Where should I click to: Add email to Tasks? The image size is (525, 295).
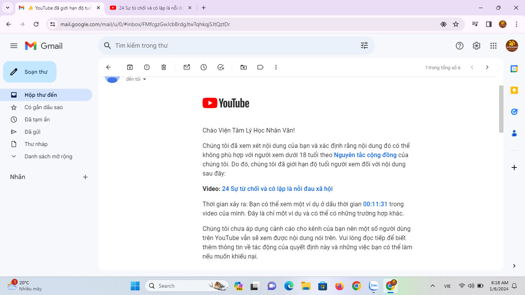coord(221,67)
